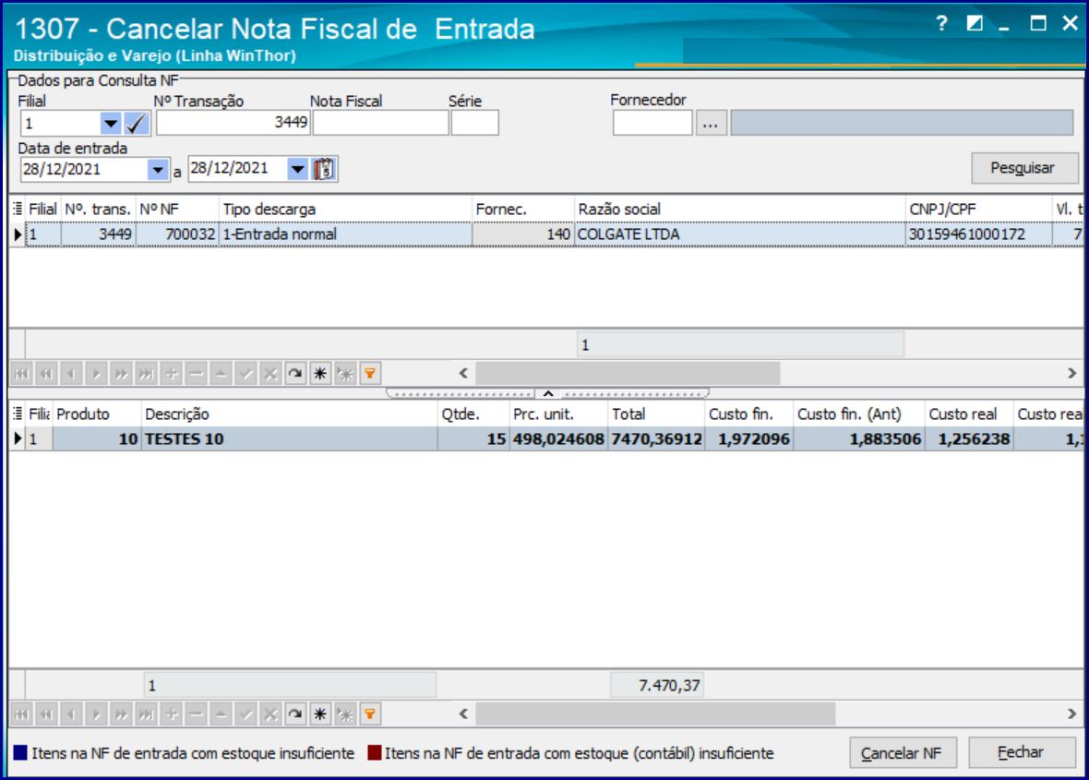Open NF grid column chooser icon

(18, 209)
